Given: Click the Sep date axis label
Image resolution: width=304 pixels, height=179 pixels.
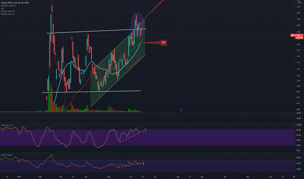Looking at the screenshot, I should tap(202, 177).
